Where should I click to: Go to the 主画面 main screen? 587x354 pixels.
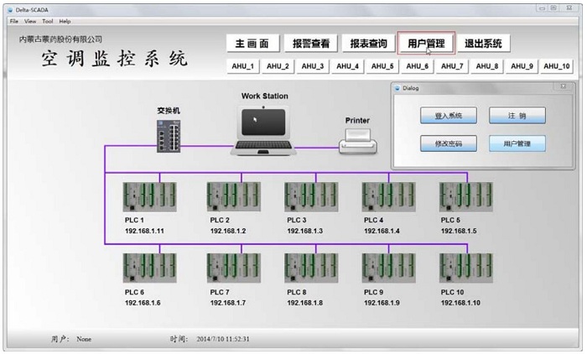coord(252,44)
